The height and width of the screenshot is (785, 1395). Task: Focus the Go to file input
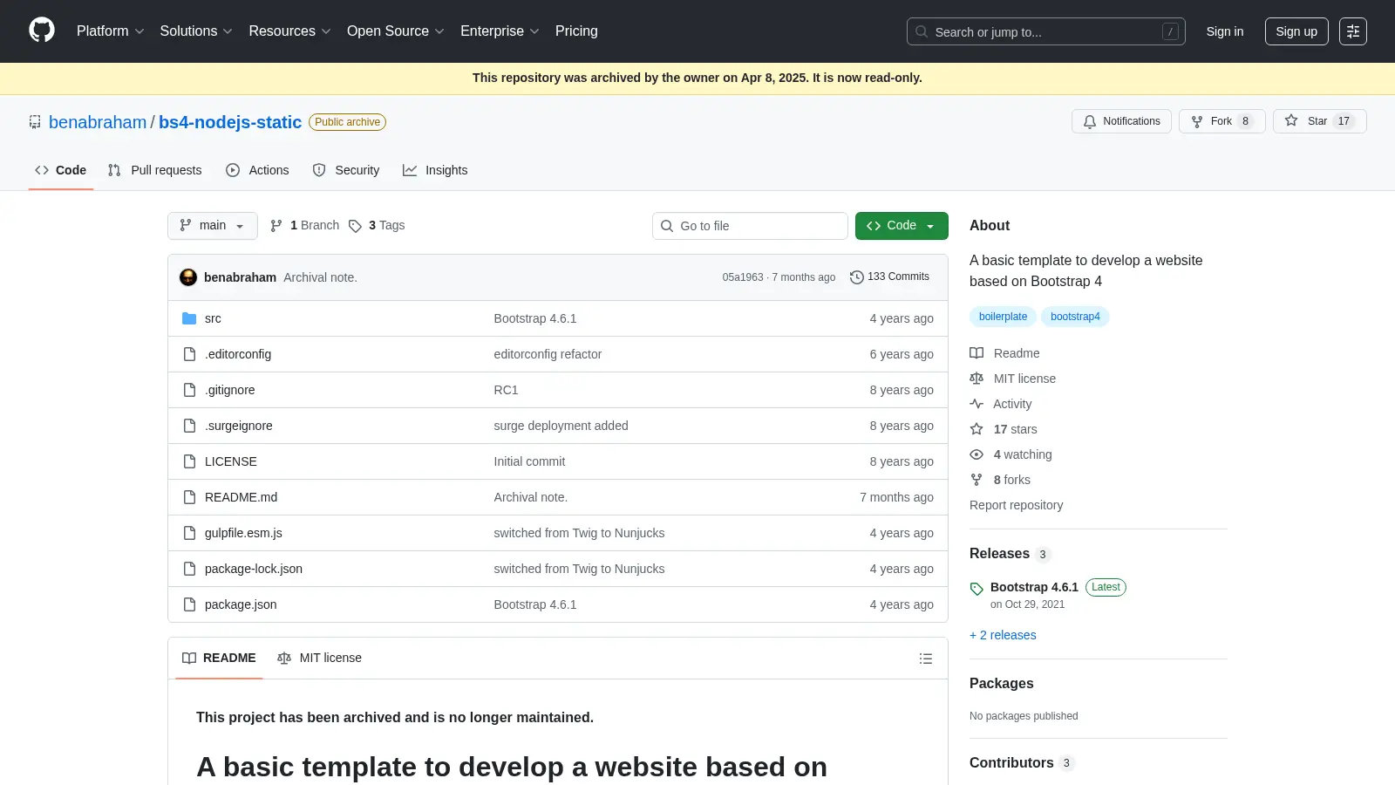tap(750, 226)
